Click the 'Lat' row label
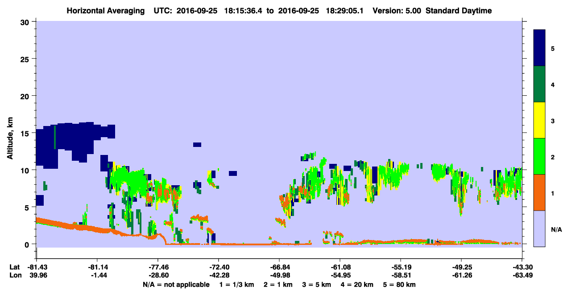The width and height of the screenshot is (580, 297). tap(15, 267)
